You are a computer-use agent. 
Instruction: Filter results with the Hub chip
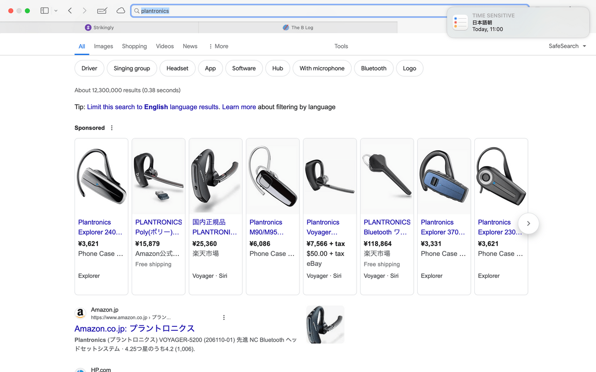point(278,68)
